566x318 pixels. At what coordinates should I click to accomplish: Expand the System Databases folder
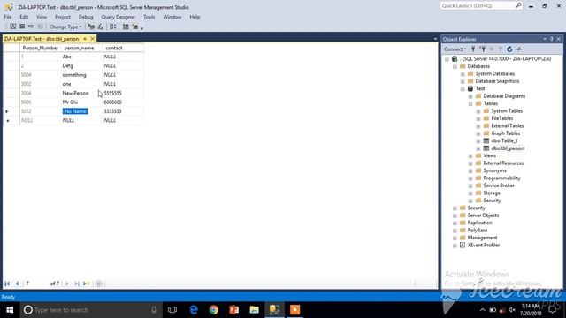(x=463, y=74)
